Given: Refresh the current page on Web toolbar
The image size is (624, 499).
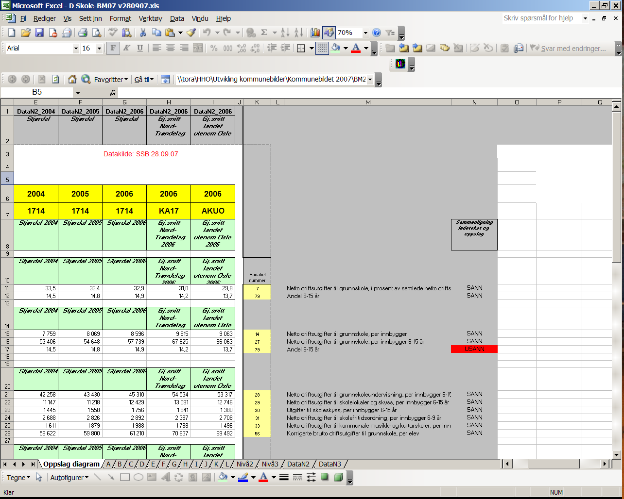Looking at the screenshot, I should (55, 79).
